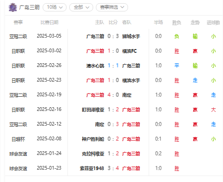The width and height of the screenshot is (223, 182).
Task: Select date 2025-02-16 cell
Action: (49, 109)
